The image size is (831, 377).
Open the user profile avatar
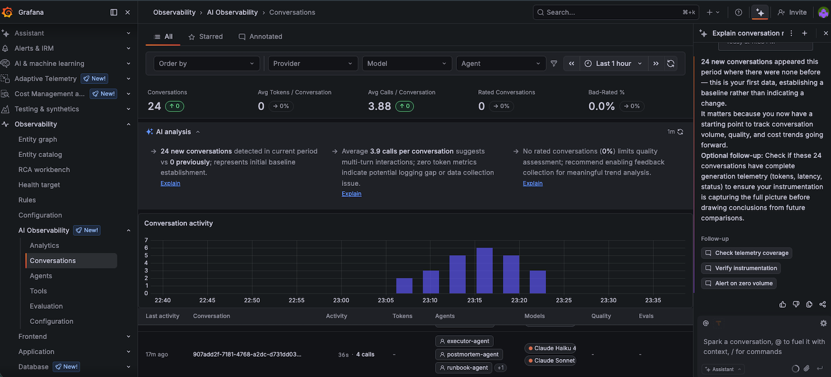tap(823, 12)
